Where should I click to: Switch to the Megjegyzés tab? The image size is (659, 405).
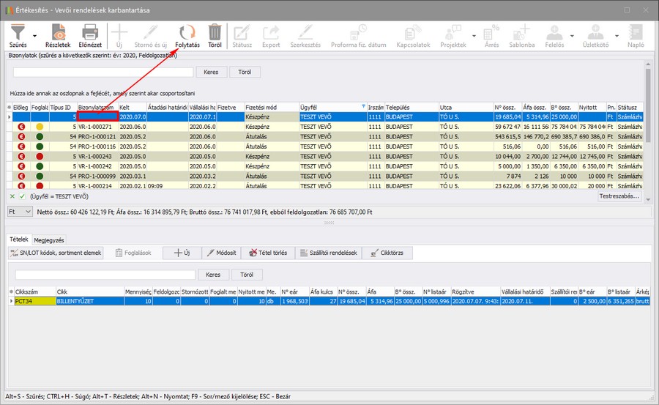point(50,239)
